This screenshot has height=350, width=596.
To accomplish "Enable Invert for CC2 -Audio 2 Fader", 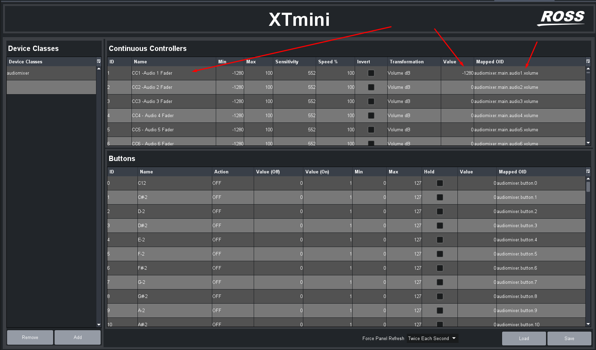I will pyautogui.click(x=371, y=87).
